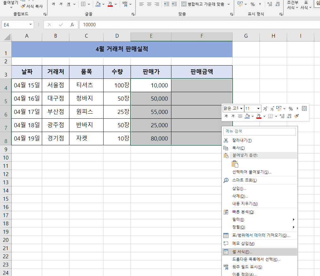Toggle bold in the ribbon font group
The image size is (320, 276).
point(54,4)
